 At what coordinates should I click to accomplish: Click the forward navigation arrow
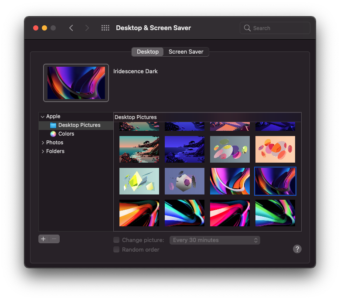click(87, 28)
